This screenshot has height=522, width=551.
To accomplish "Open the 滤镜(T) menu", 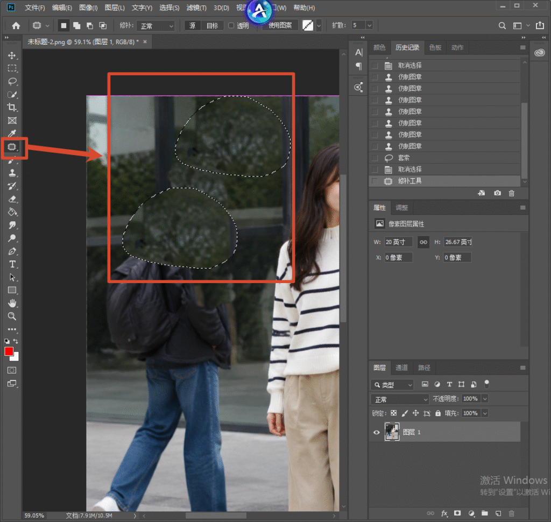I will (196, 8).
